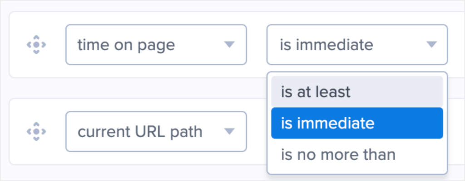
Task: Click the caret arrow in the is immediate selector
Action: point(431,44)
